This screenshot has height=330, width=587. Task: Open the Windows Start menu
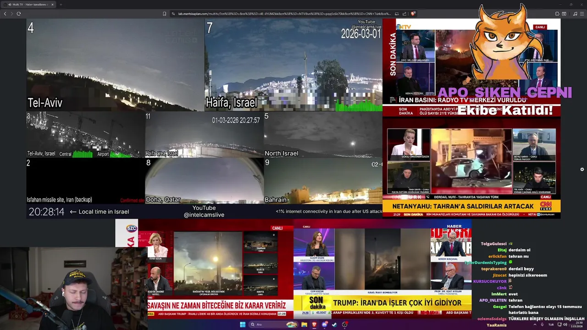tap(243, 324)
